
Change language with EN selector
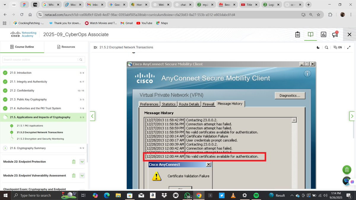(x=338, y=47)
